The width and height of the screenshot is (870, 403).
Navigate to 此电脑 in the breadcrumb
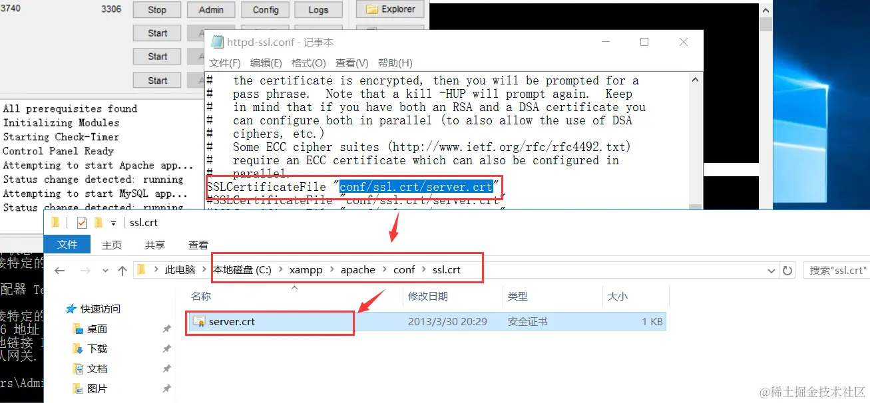pyautogui.click(x=180, y=270)
